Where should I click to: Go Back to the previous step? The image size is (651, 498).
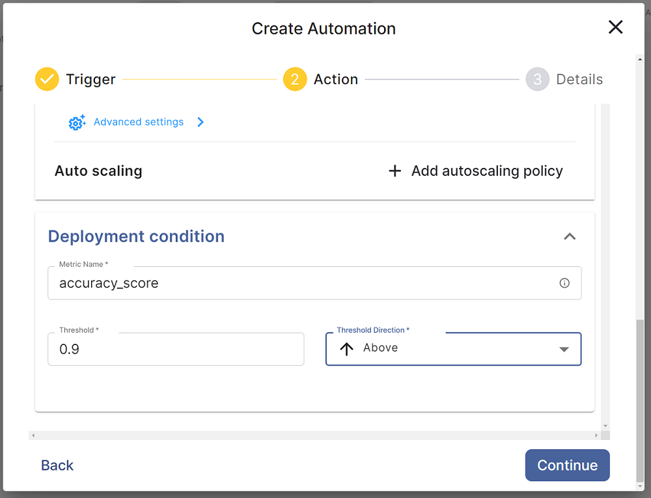57,465
